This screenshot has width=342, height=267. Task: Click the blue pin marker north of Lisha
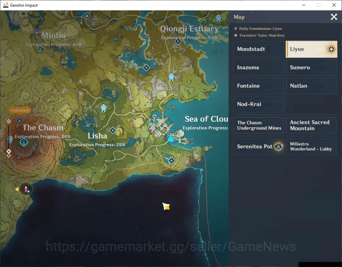click(x=104, y=108)
